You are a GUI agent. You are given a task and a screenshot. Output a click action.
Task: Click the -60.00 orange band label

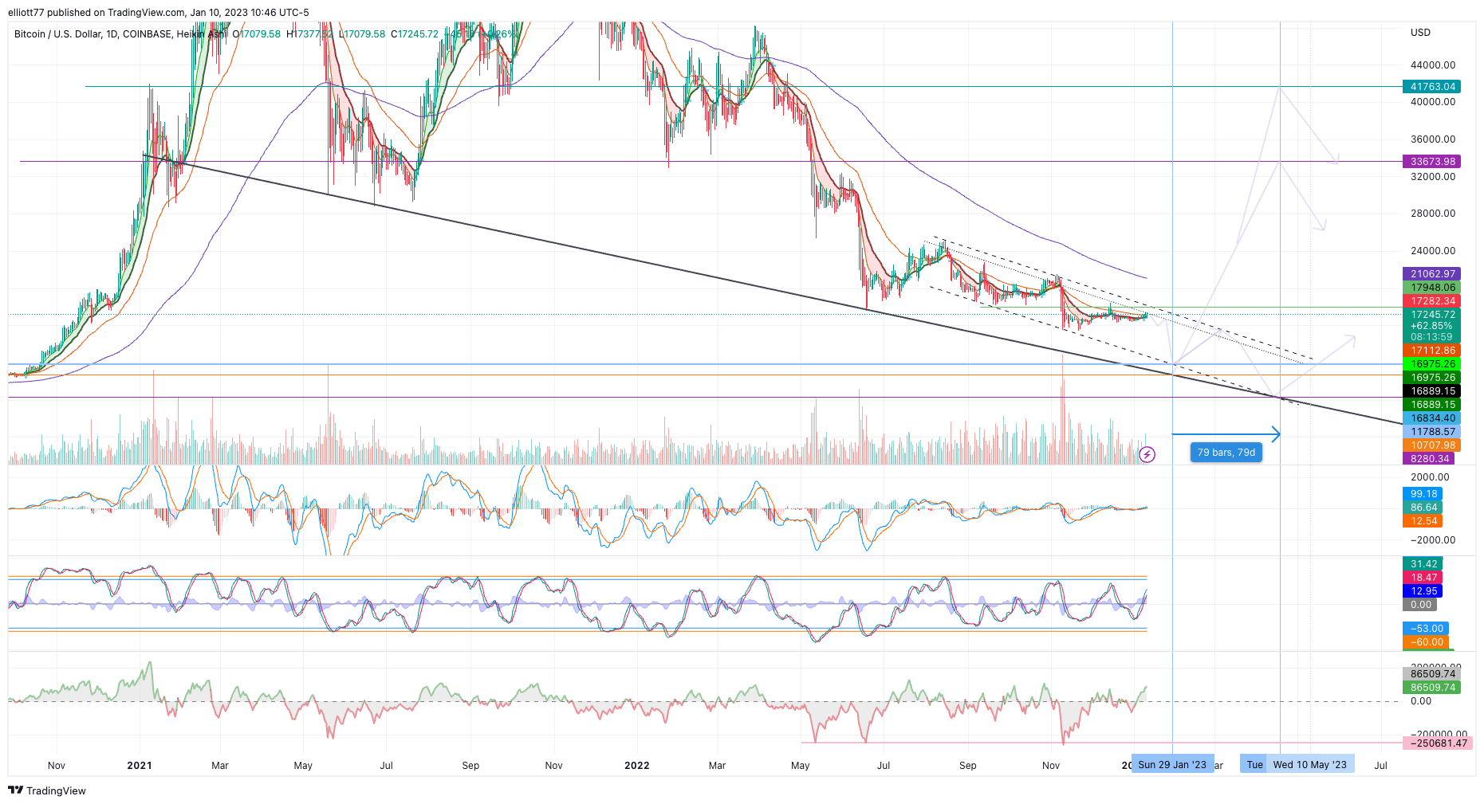tap(1426, 642)
